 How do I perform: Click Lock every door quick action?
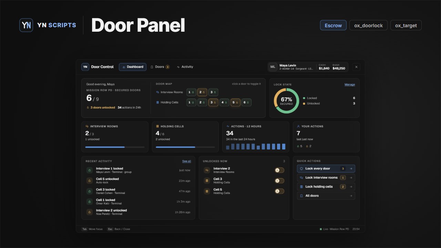point(326,169)
